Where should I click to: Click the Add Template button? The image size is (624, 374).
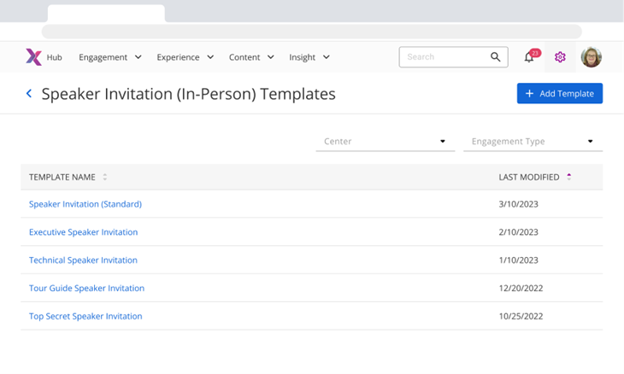pos(559,94)
